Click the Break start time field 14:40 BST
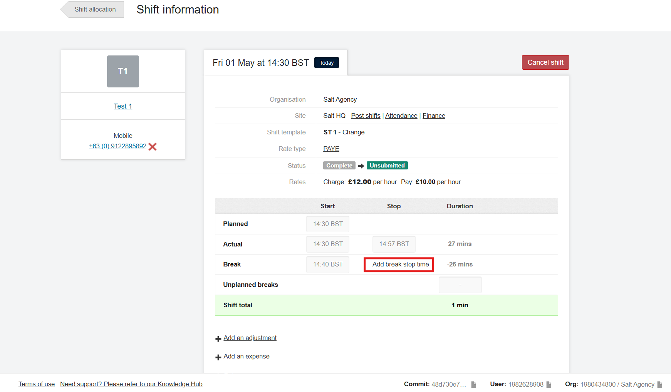This screenshot has height=392, width=671. coord(328,265)
